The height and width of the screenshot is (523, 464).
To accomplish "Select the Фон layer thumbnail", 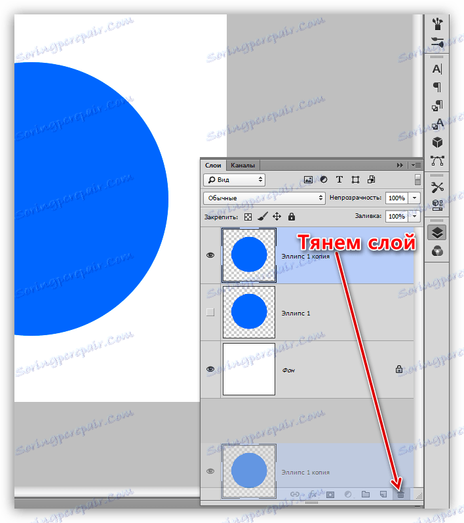I will (249, 369).
